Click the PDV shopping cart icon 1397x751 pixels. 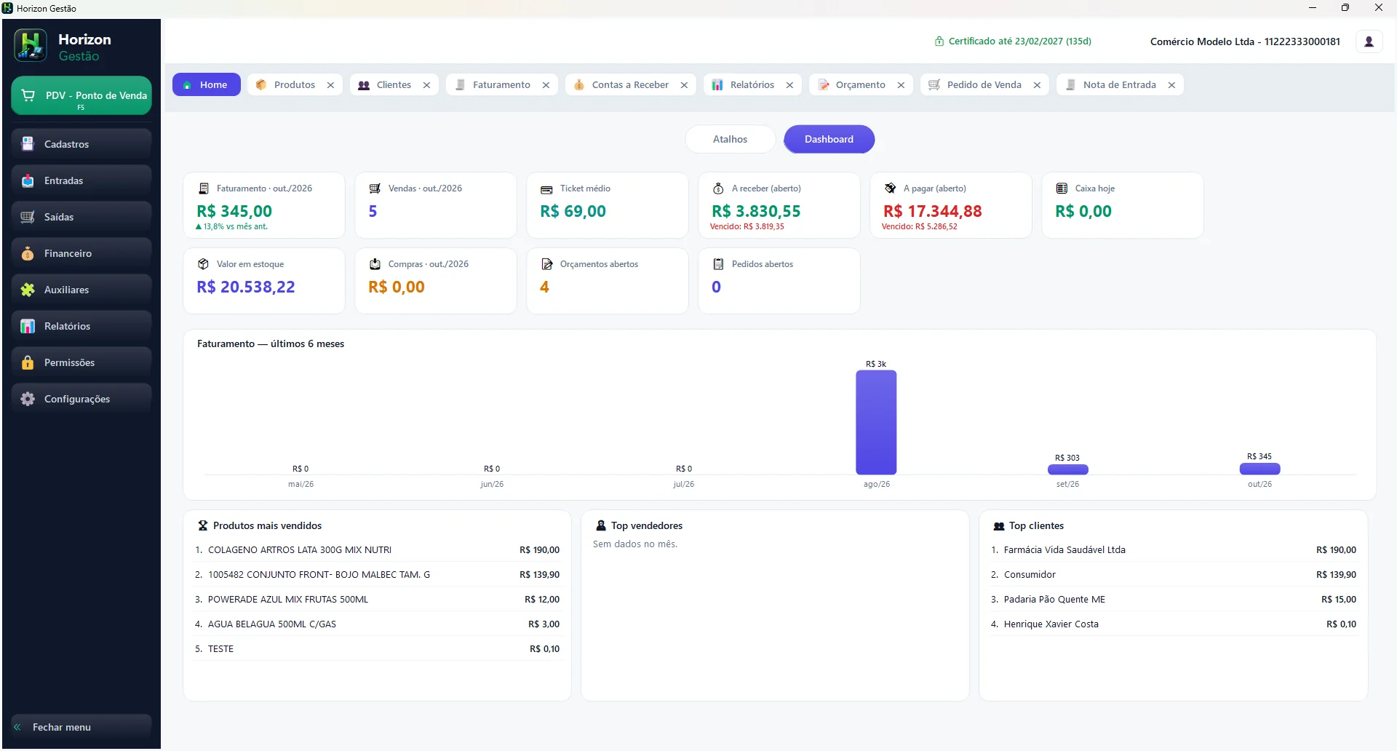(x=28, y=95)
